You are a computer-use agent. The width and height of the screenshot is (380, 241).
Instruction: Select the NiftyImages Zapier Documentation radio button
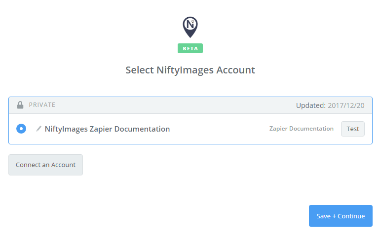coord(21,129)
